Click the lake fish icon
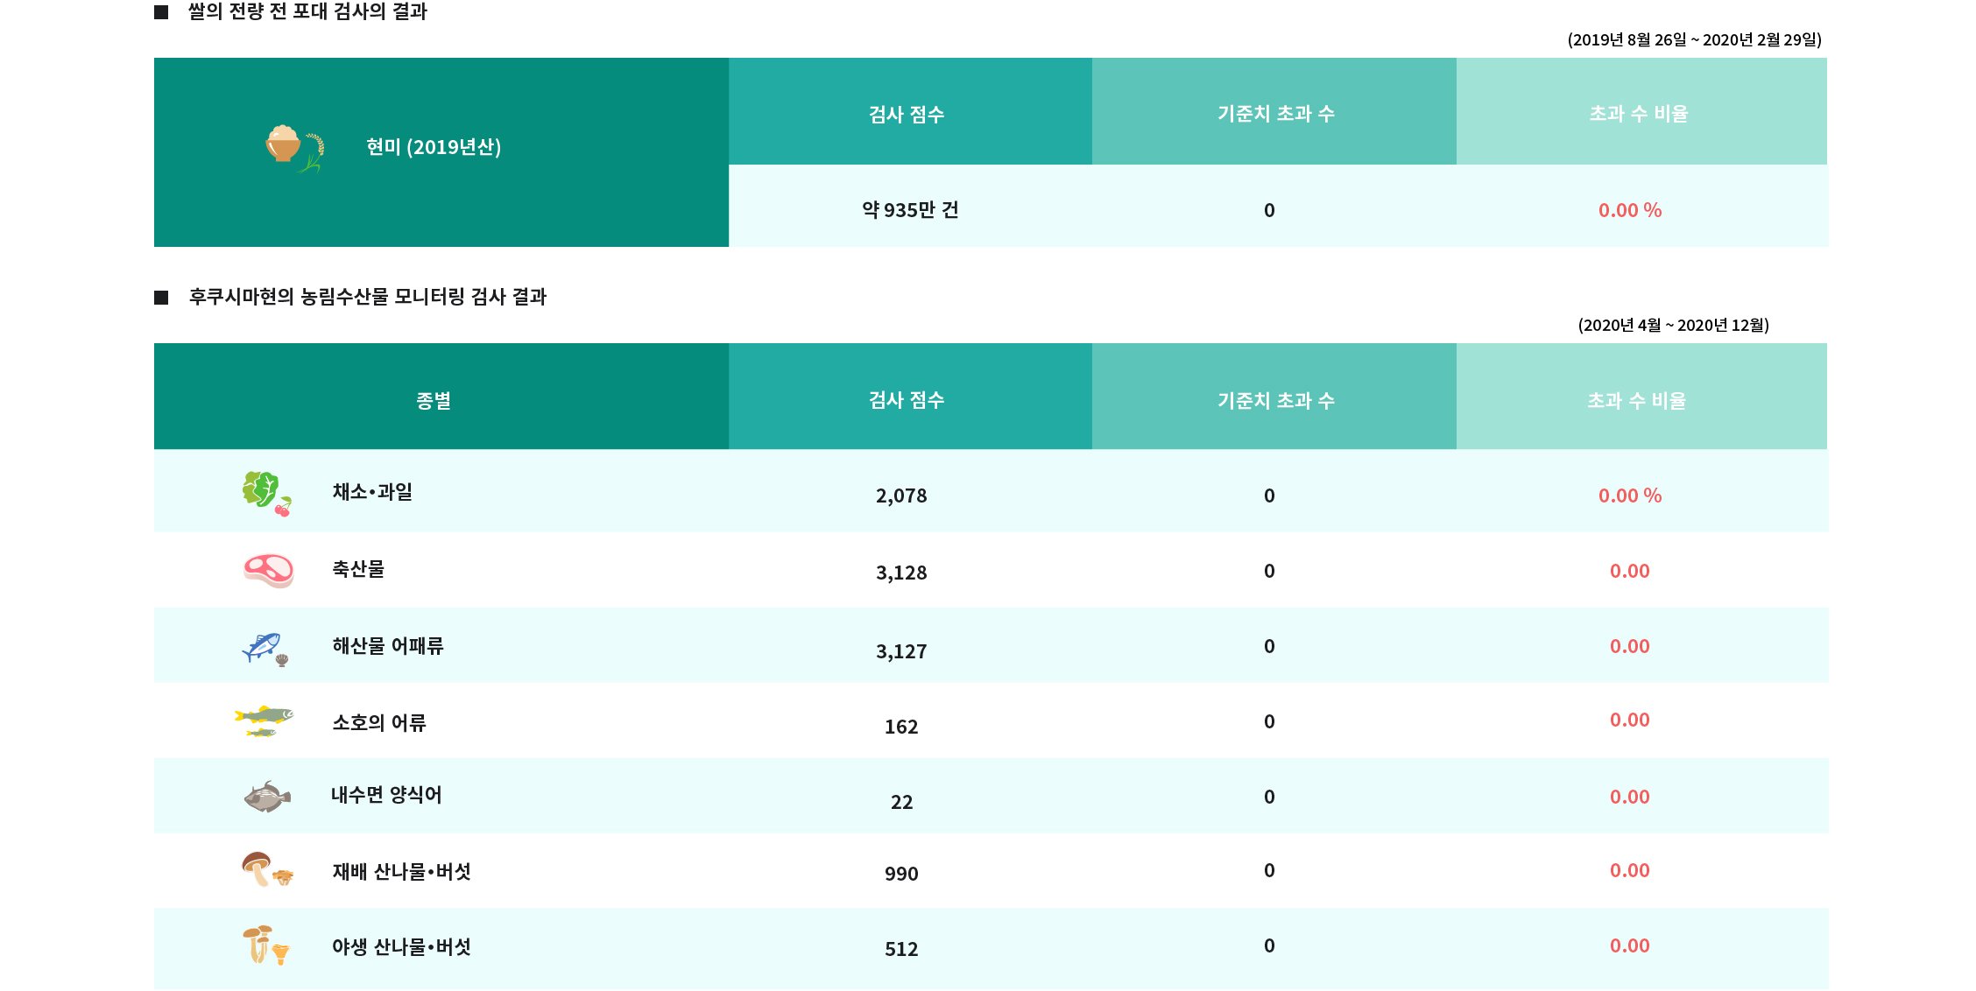This screenshot has height=991, width=1976. click(264, 721)
